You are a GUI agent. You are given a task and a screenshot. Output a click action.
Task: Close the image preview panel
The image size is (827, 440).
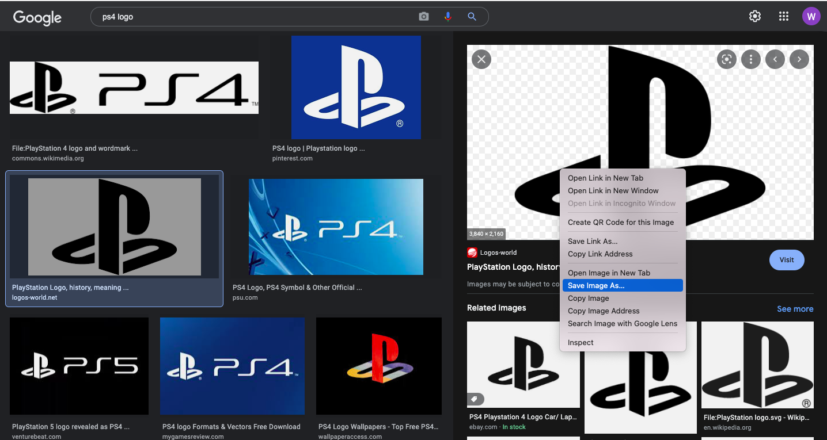(x=481, y=59)
